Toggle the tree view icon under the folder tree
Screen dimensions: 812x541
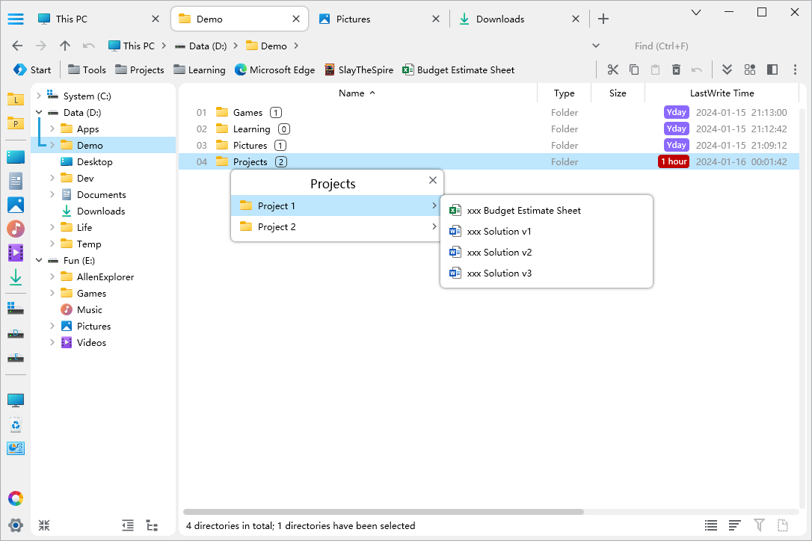(152, 525)
